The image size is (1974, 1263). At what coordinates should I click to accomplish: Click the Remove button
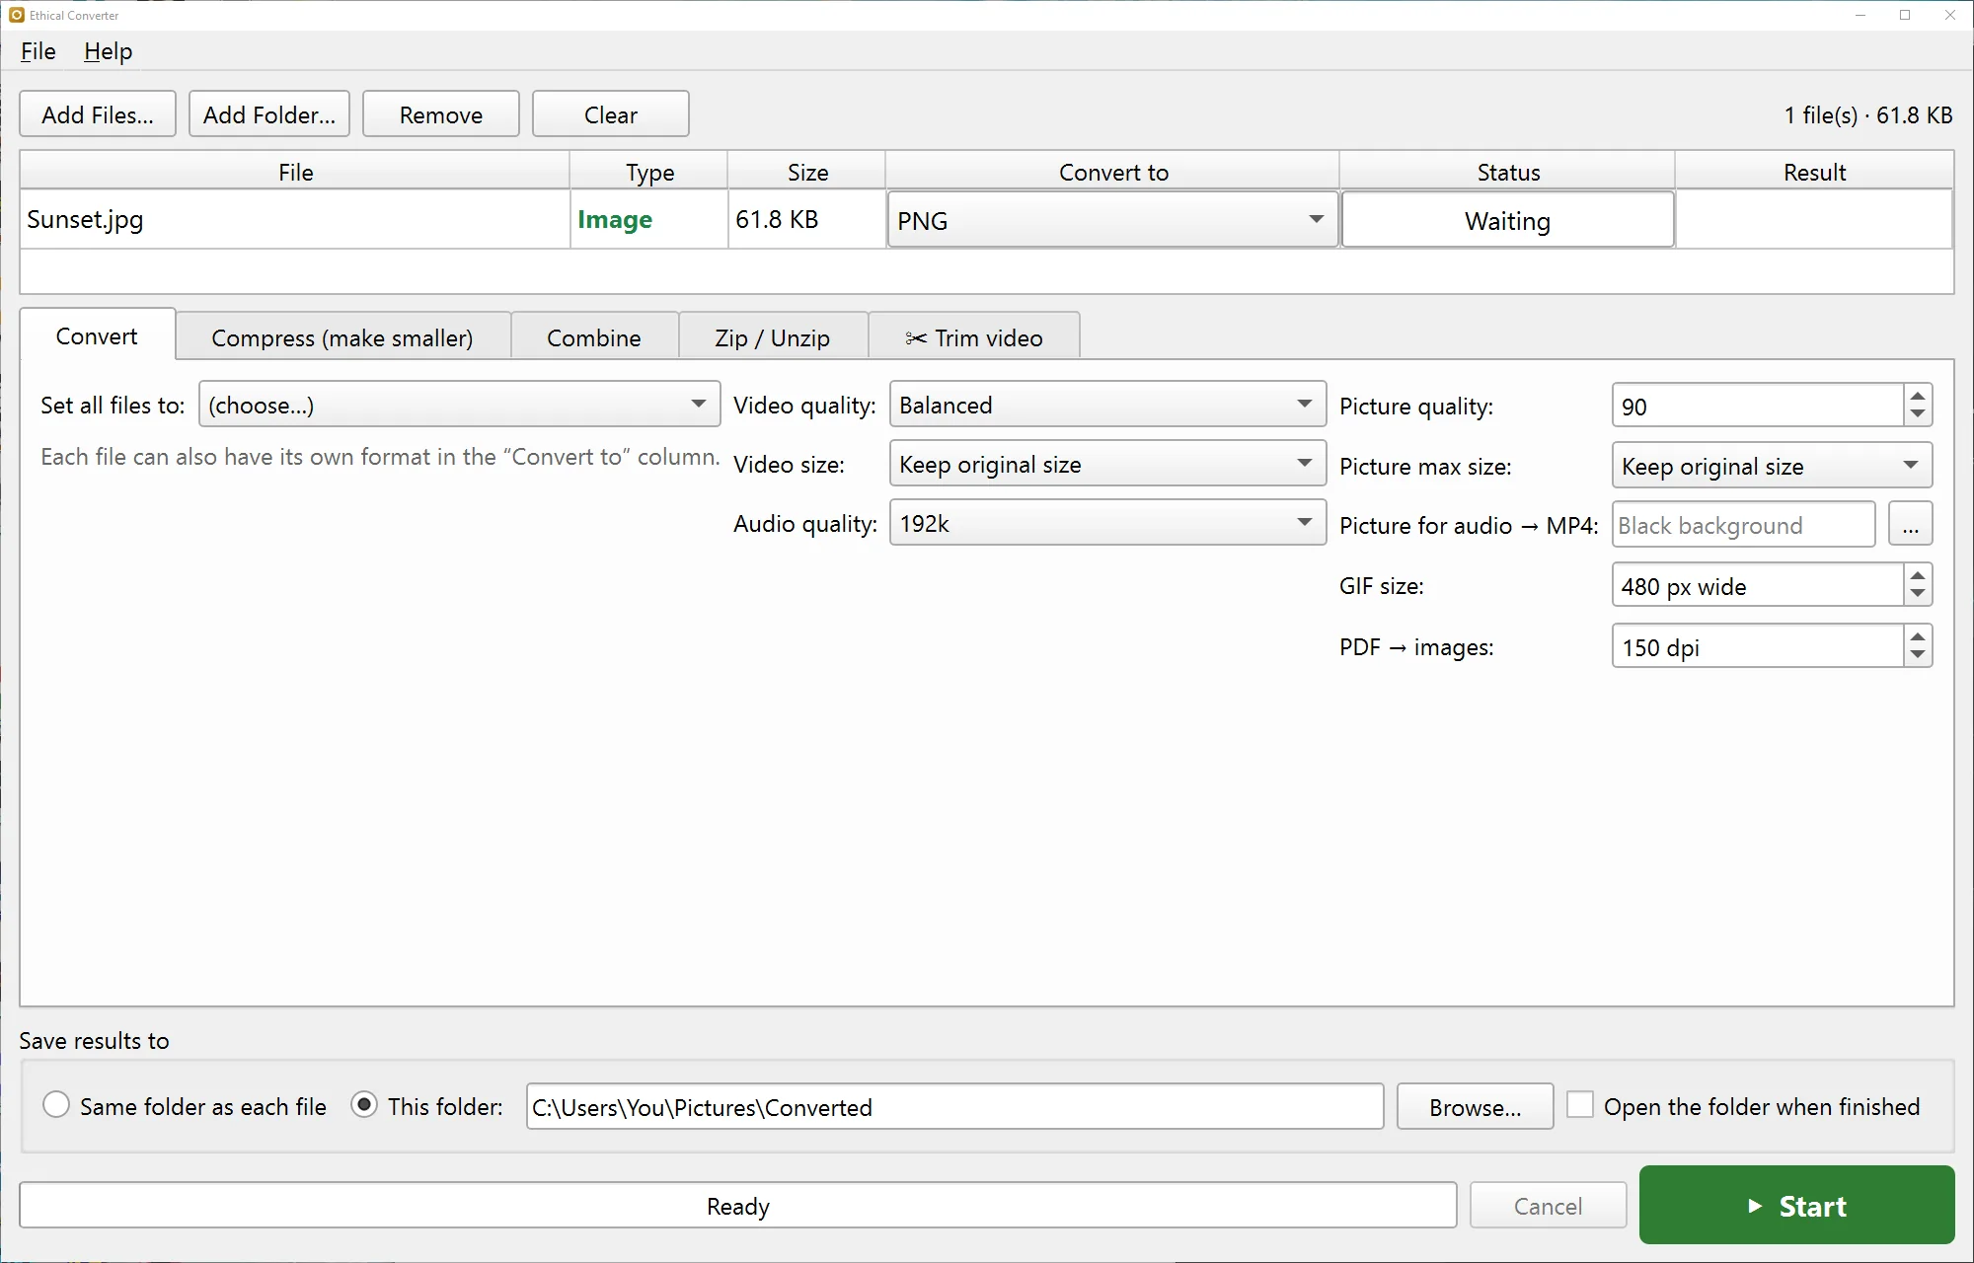[x=441, y=114]
